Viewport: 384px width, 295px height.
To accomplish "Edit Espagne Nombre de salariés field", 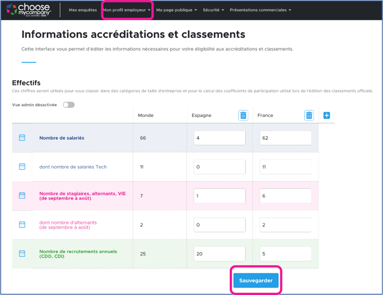I will [x=220, y=138].
